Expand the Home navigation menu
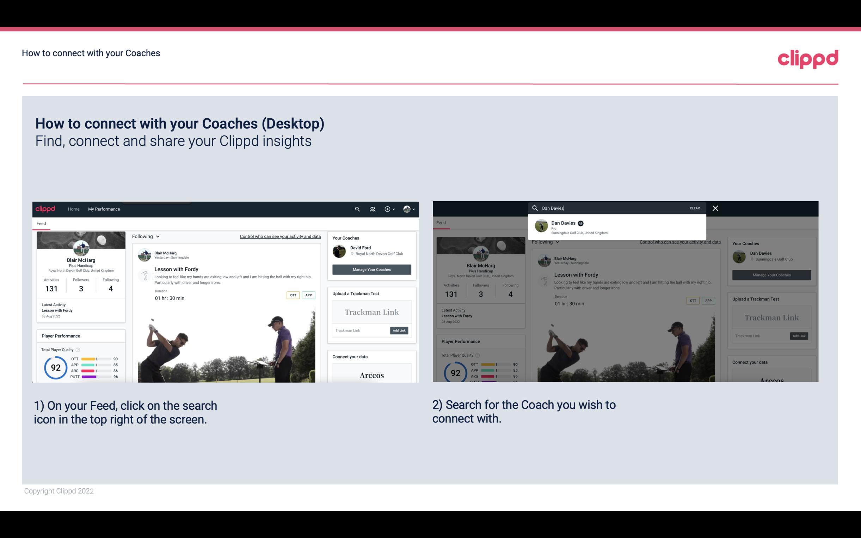 [x=74, y=209]
